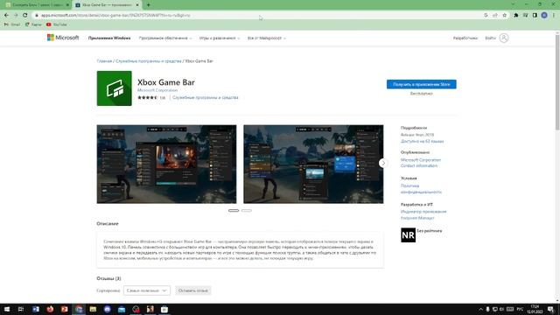The image size is (560, 315).
Task: Go to Home breadcrumb link
Action: click(x=104, y=61)
